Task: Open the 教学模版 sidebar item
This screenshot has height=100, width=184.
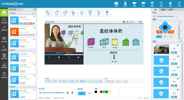Action: 4,65
